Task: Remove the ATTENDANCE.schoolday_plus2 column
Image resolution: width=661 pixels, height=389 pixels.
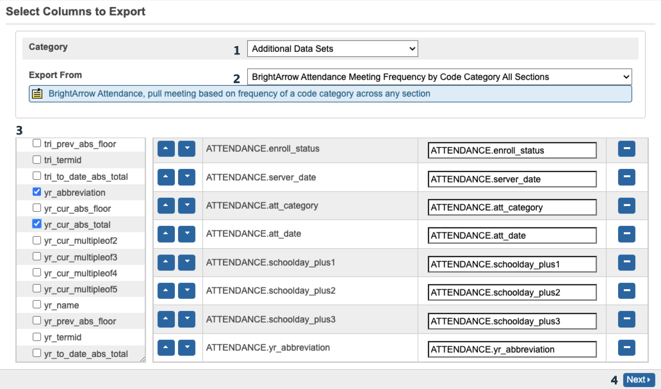Action: (626, 291)
